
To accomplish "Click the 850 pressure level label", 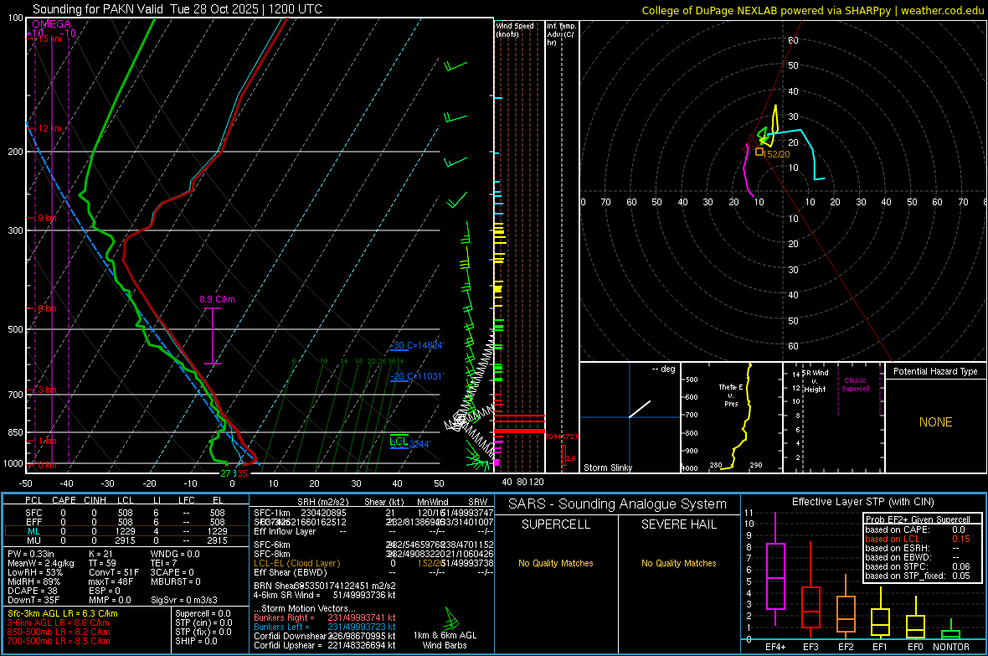I will 15,432.
